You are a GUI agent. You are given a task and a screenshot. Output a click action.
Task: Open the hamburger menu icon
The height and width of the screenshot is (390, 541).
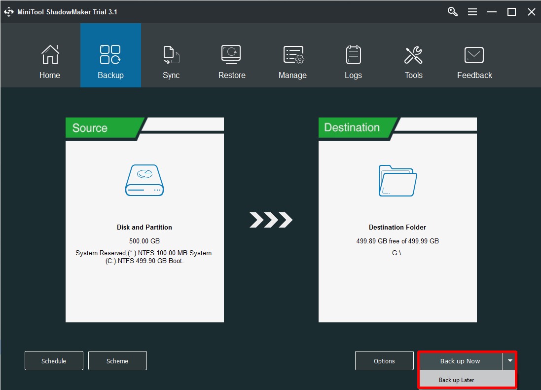click(x=472, y=11)
